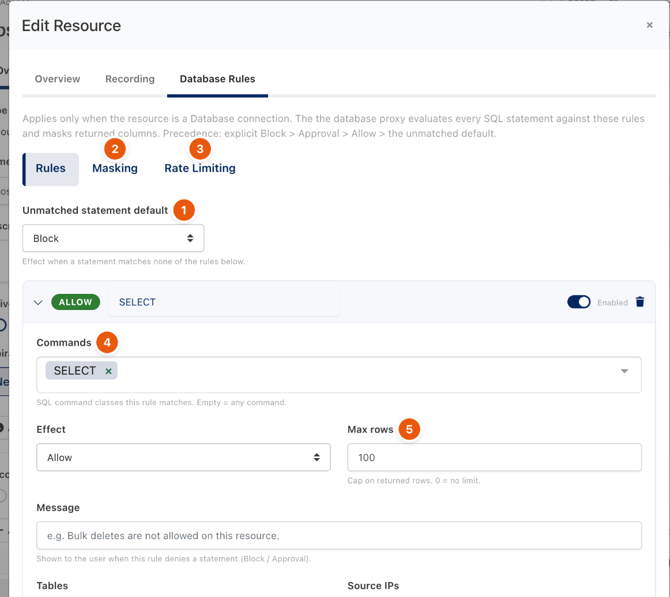Click the 'Message' label
The image size is (670, 597).
pos(58,508)
